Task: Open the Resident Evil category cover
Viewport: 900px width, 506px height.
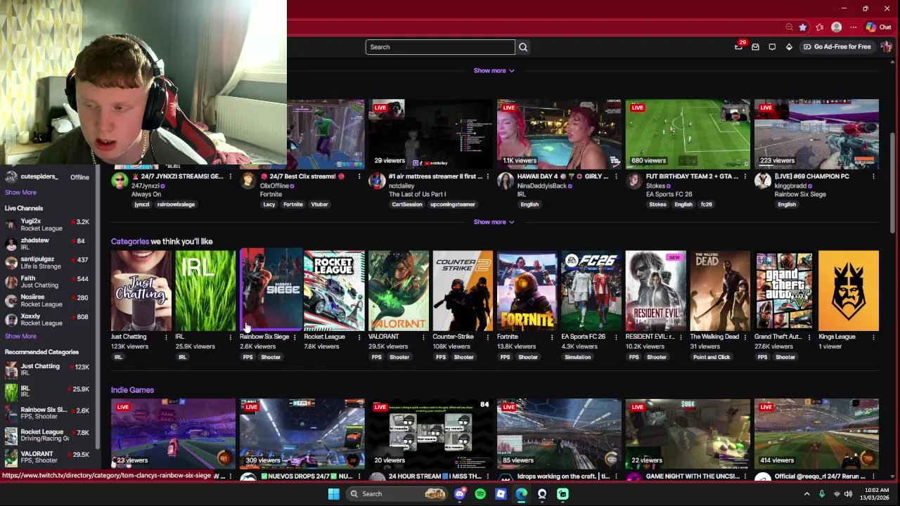Action: pyautogui.click(x=656, y=290)
